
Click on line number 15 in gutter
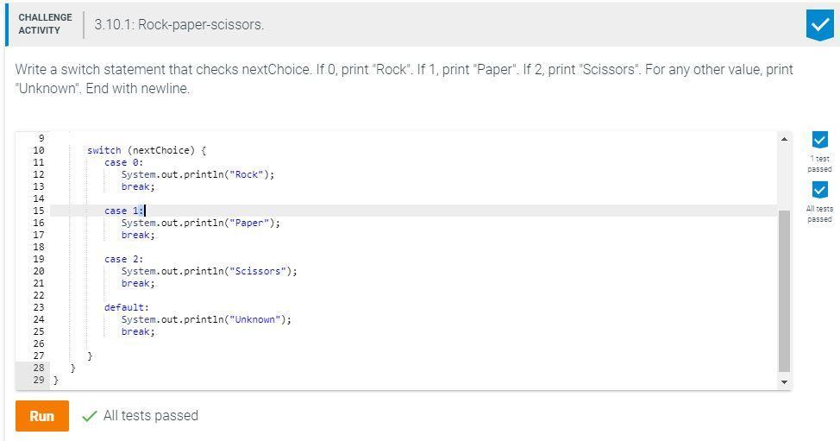(x=38, y=211)
